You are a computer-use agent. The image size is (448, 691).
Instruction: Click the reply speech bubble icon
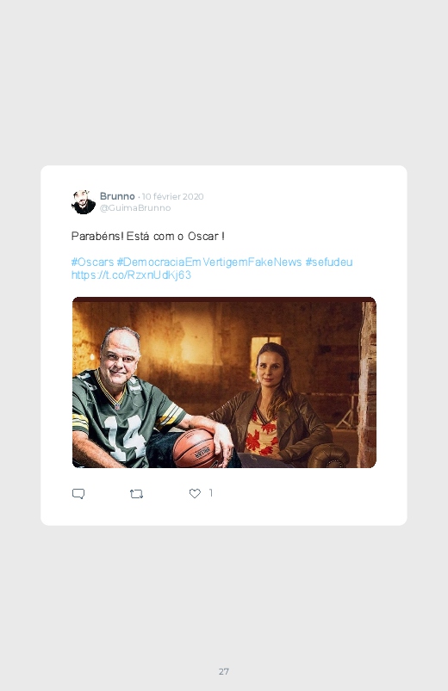(x=78, y=494)
